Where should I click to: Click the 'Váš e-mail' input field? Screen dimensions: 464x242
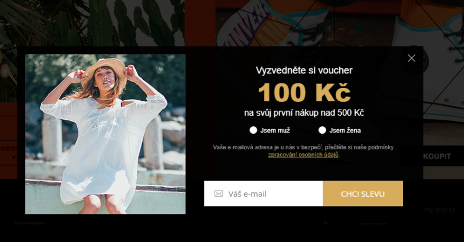coord(263,193)
